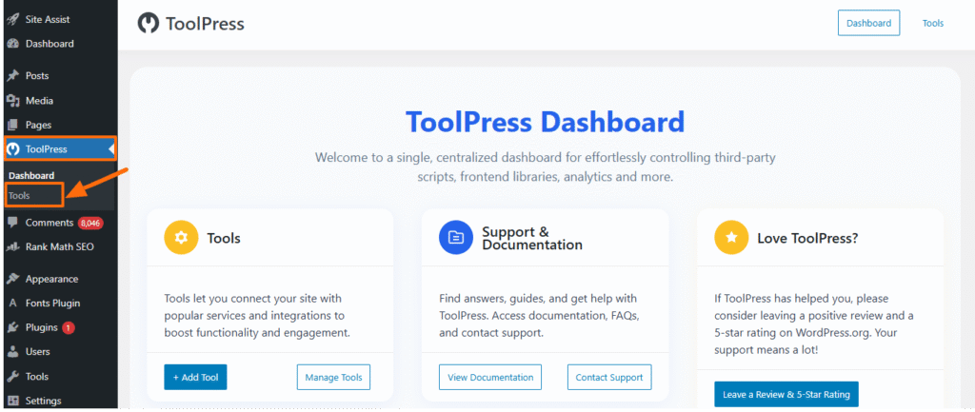This screenshot has height=412, width=975.
Task: Click the Site Assist rocket icon
Action: 12,19
